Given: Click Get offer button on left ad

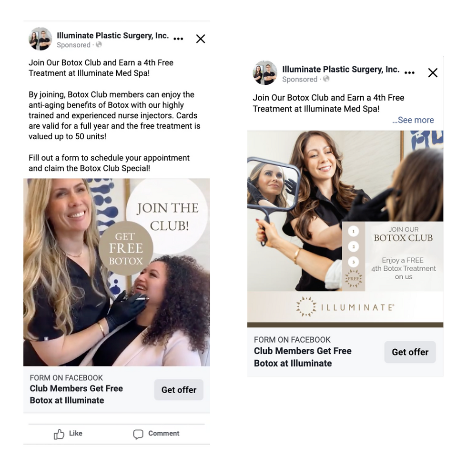Looking at the screenshot, I should [179, 390].
